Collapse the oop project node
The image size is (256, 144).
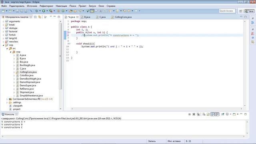point(3,45)
